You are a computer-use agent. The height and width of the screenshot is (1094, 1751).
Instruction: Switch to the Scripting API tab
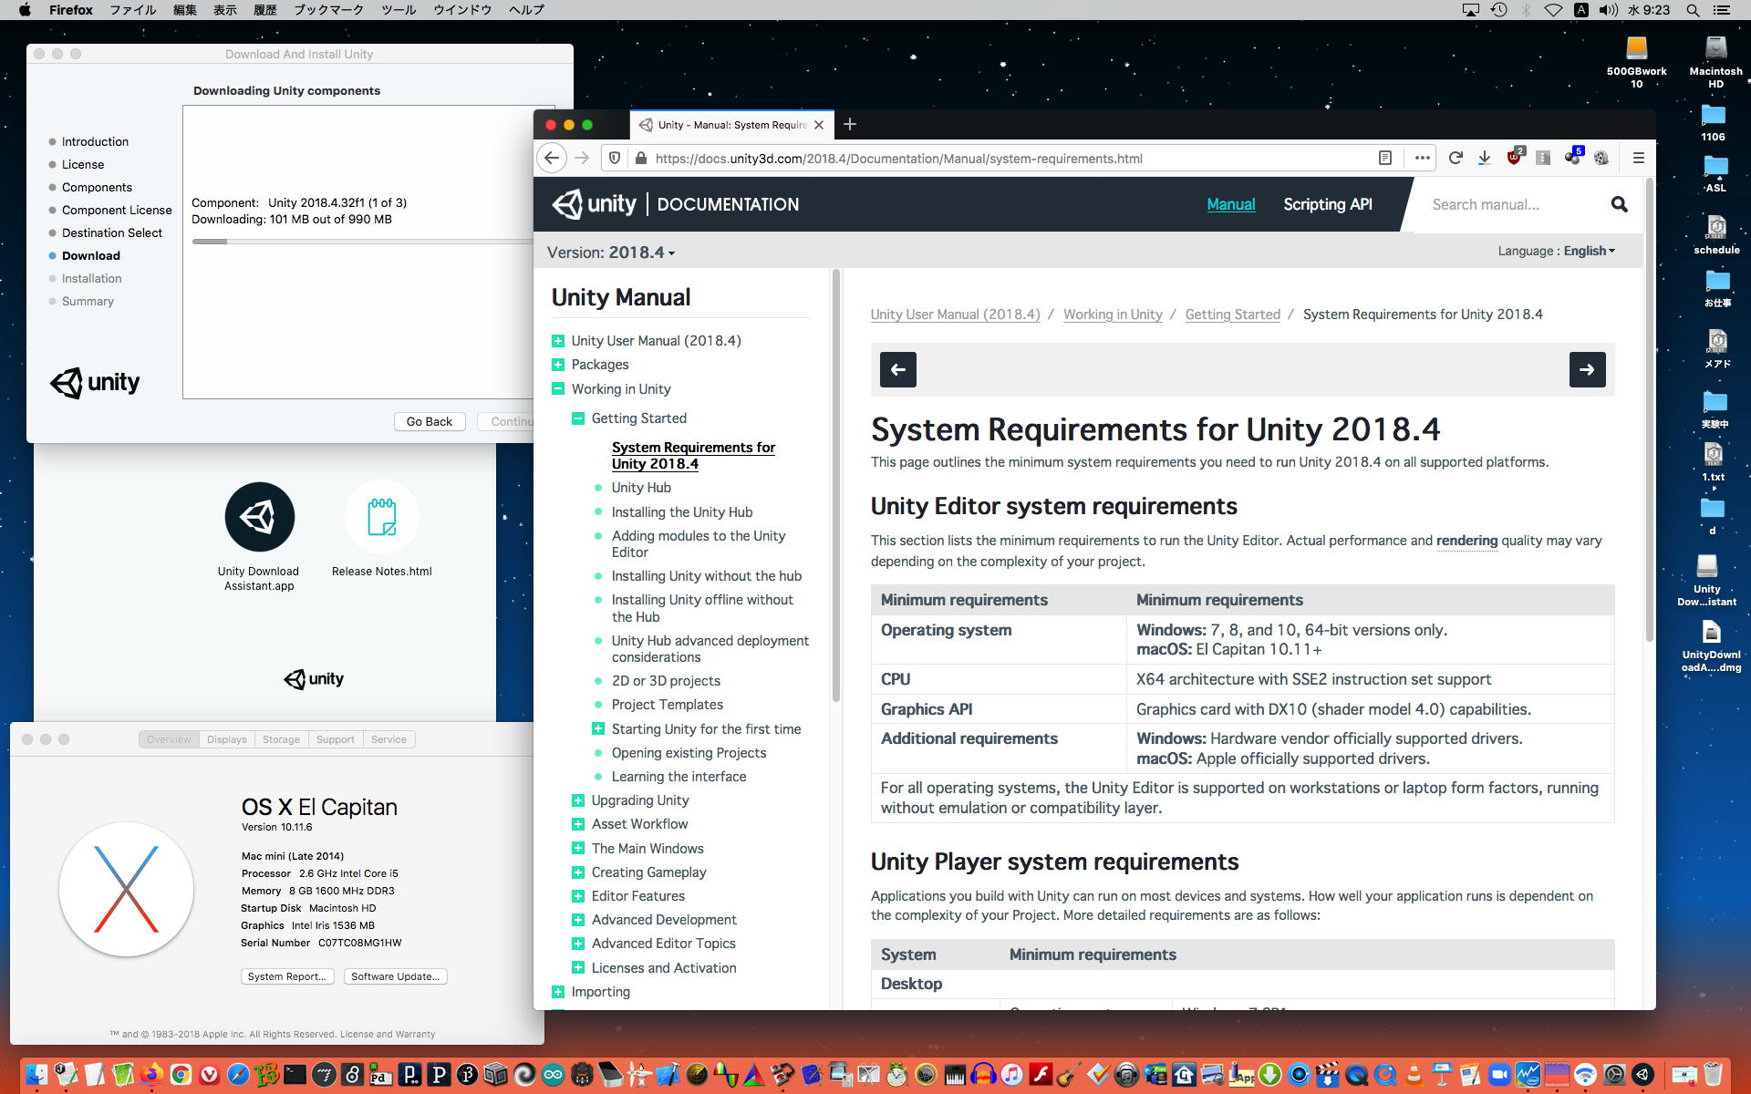tap(1327, 204)
